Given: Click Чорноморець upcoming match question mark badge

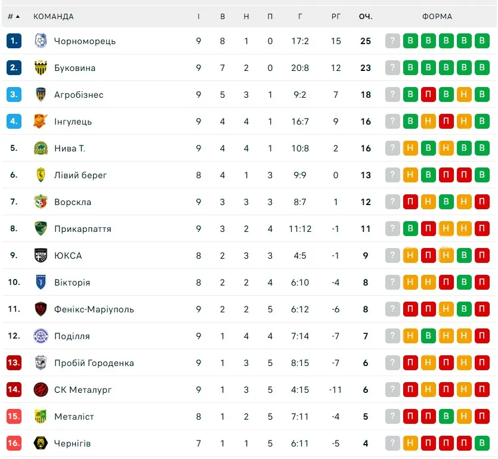Looking at the screenshot, I should [392, 41].
